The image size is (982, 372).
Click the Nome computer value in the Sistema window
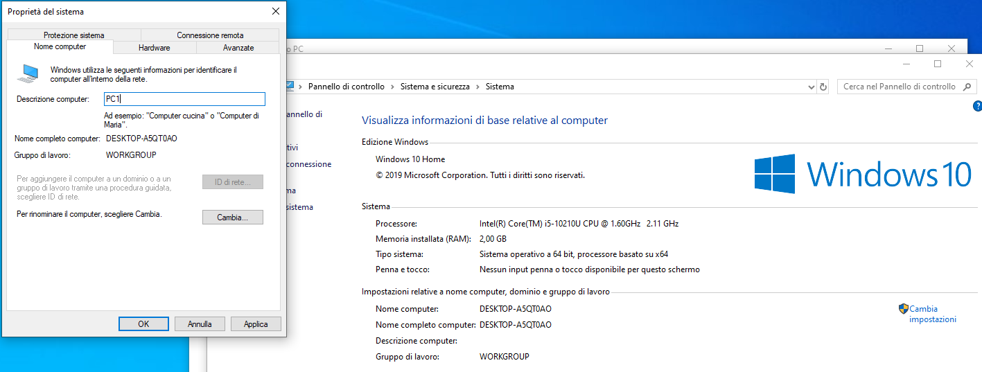coord(516,309)
